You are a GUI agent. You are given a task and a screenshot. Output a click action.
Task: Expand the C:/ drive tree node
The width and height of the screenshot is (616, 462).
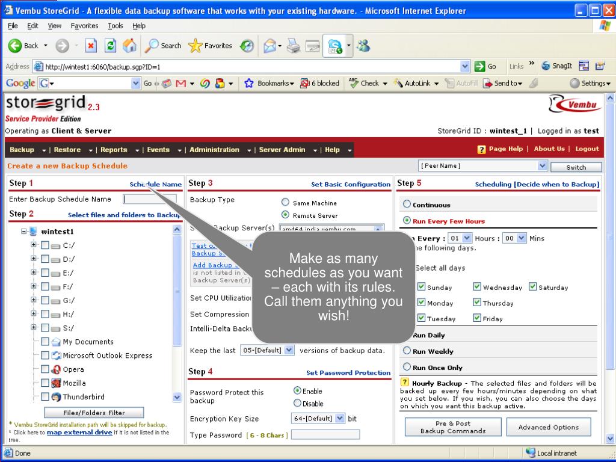point(34,245)
